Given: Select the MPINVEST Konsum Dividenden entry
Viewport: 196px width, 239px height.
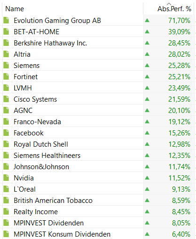Looking at the screenshot, I should coord(62,234).
